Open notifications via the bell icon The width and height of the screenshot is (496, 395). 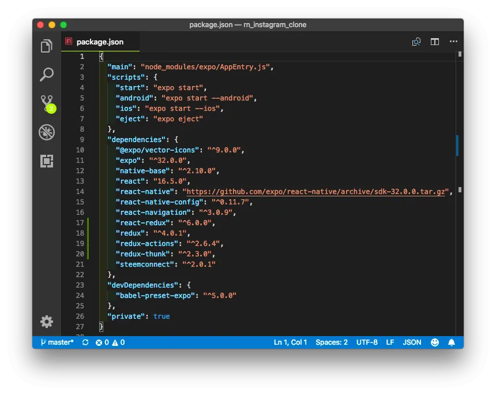[452, 342]
